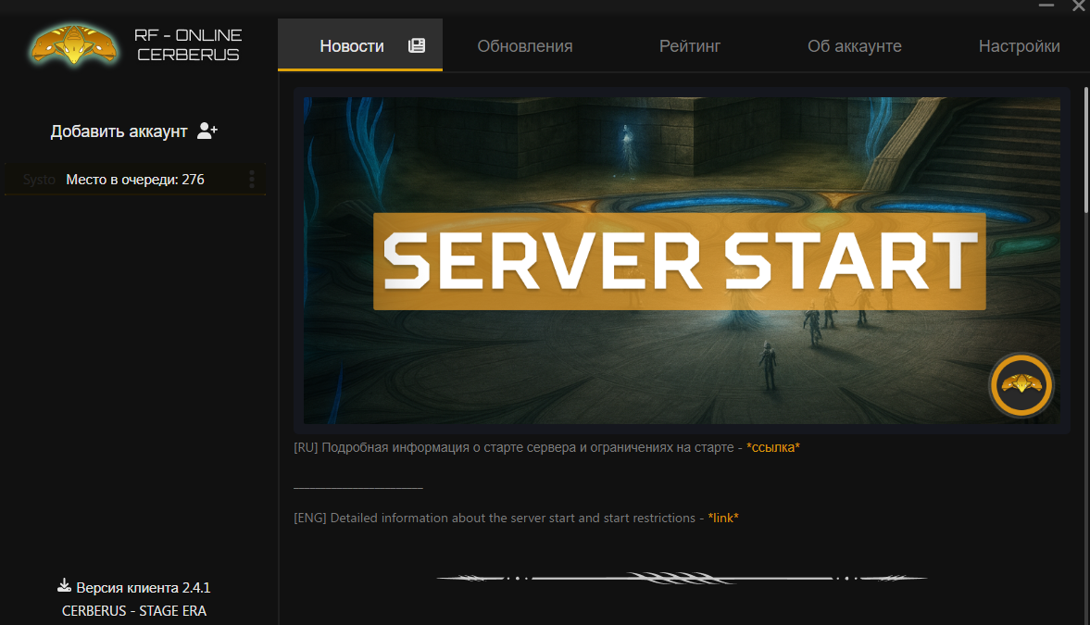
Task: Select the Об аккаунте tab
Action: (x=854, y=46)
